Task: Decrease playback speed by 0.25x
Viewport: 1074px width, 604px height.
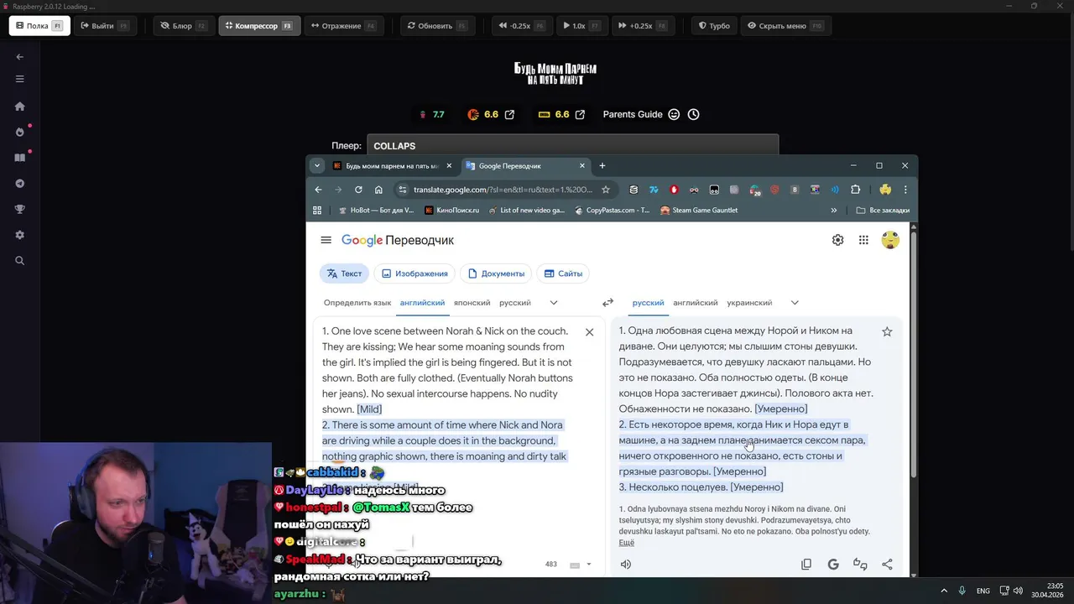Action: click(x=522, y=26)
